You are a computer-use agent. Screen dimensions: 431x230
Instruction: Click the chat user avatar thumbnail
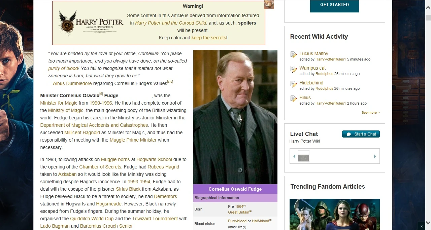click(304, 156)
